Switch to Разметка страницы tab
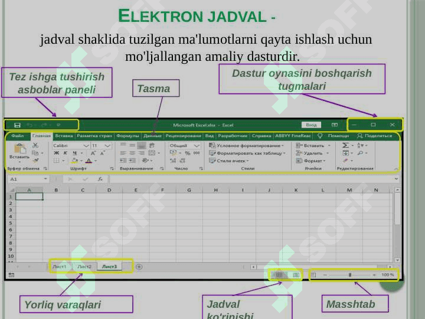This screenshot has height=319, width=425. 94,136
